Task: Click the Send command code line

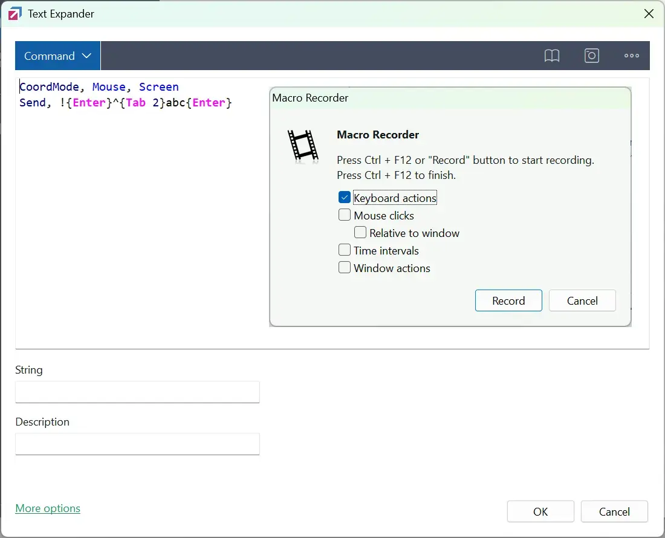Action: click(126, 103)
